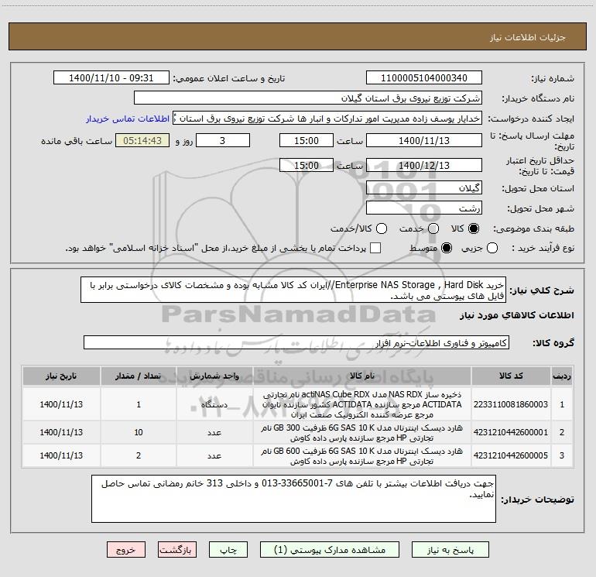Click the delivery city field رشت
Viewport: 596px width, 577px height.
click(424, 208)
